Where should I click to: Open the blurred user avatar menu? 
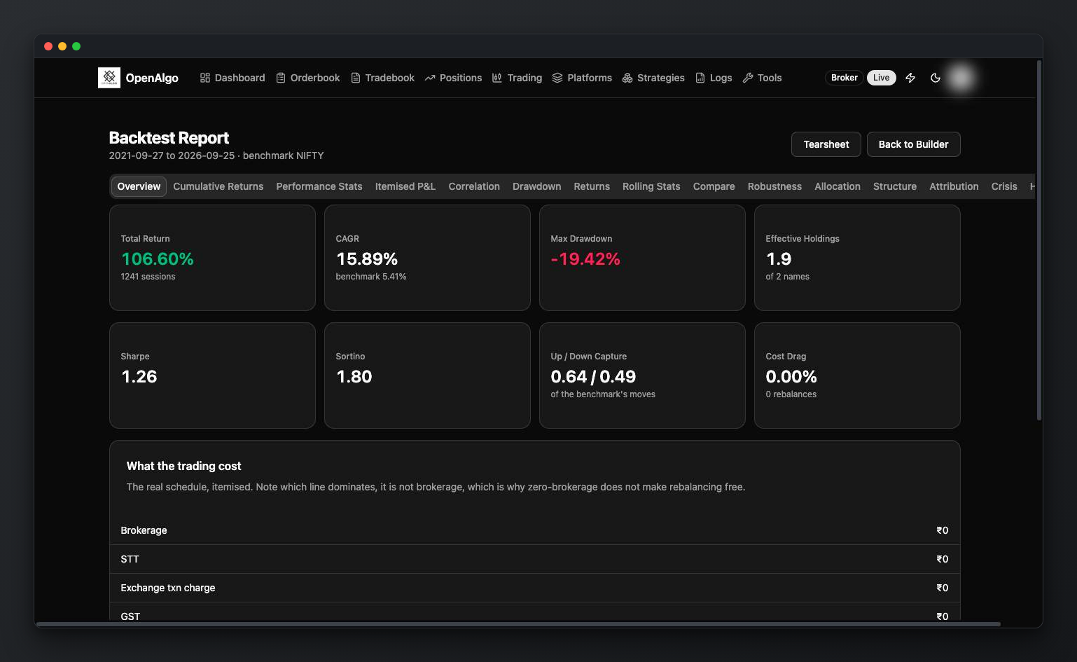[x=961, y=78]
